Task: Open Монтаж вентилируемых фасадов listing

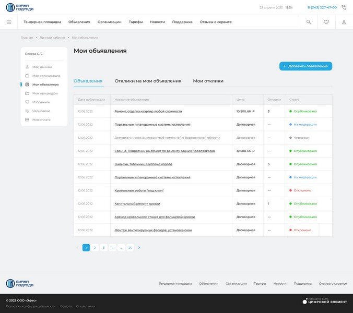Action: pos(153,230)
